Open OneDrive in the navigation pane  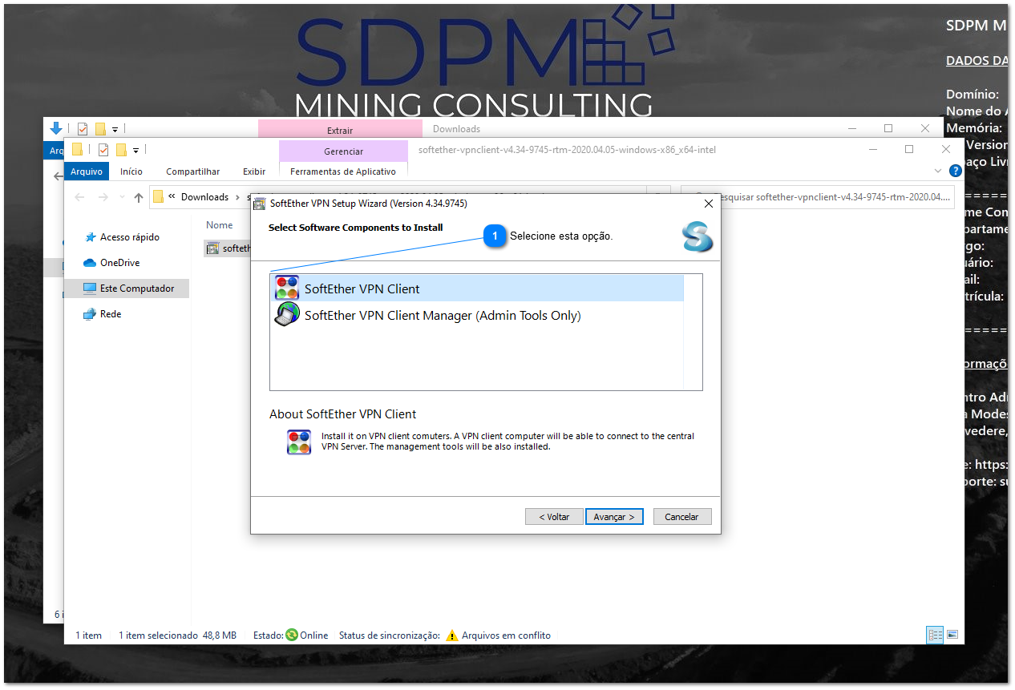pos(119,263)
